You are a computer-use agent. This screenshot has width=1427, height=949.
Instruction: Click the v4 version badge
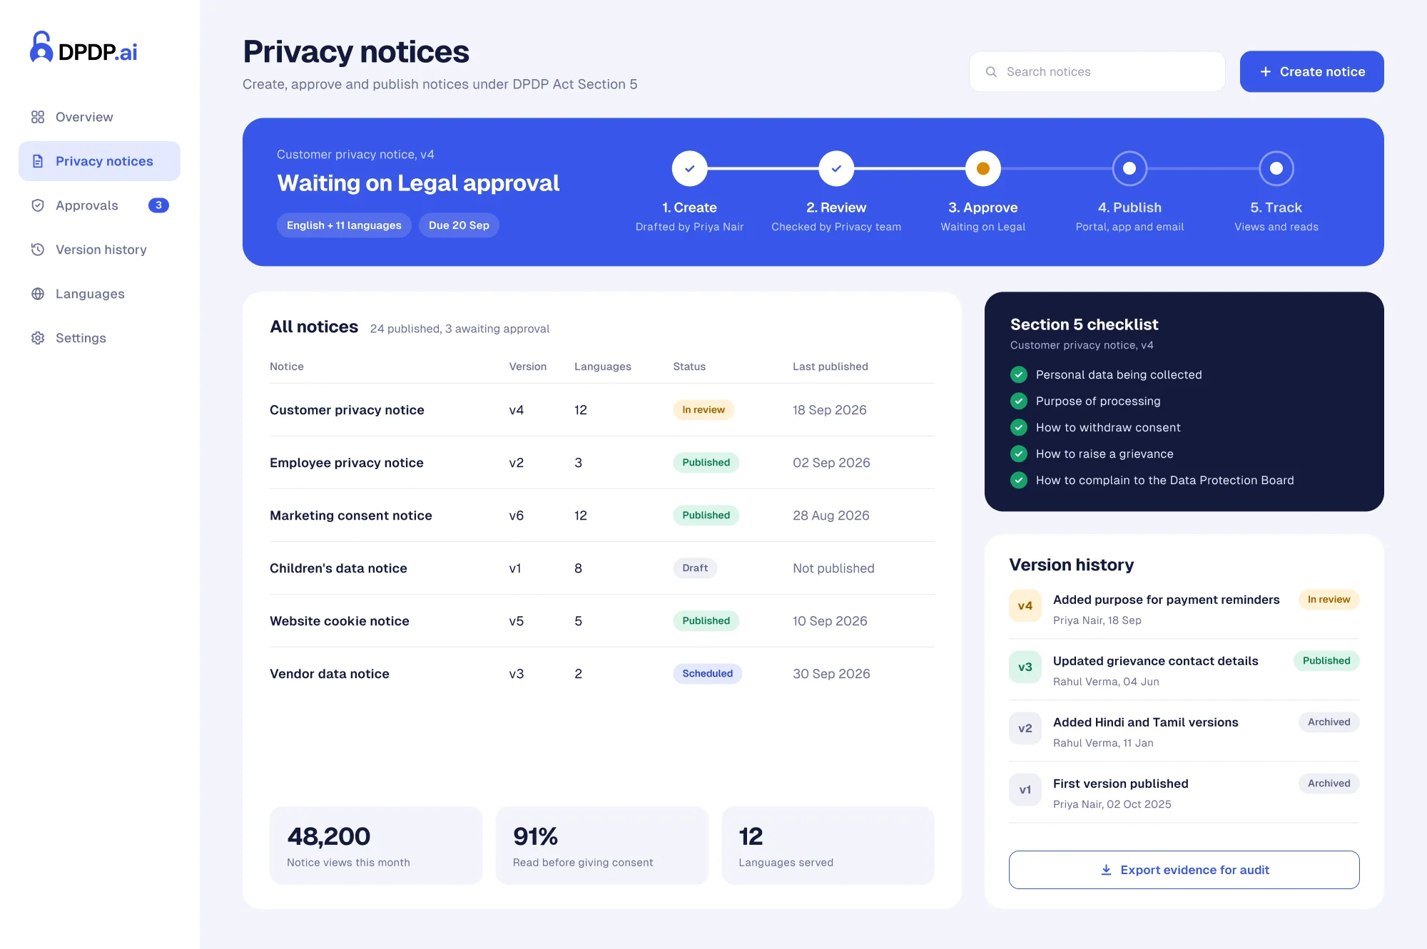coord(1025,606)
